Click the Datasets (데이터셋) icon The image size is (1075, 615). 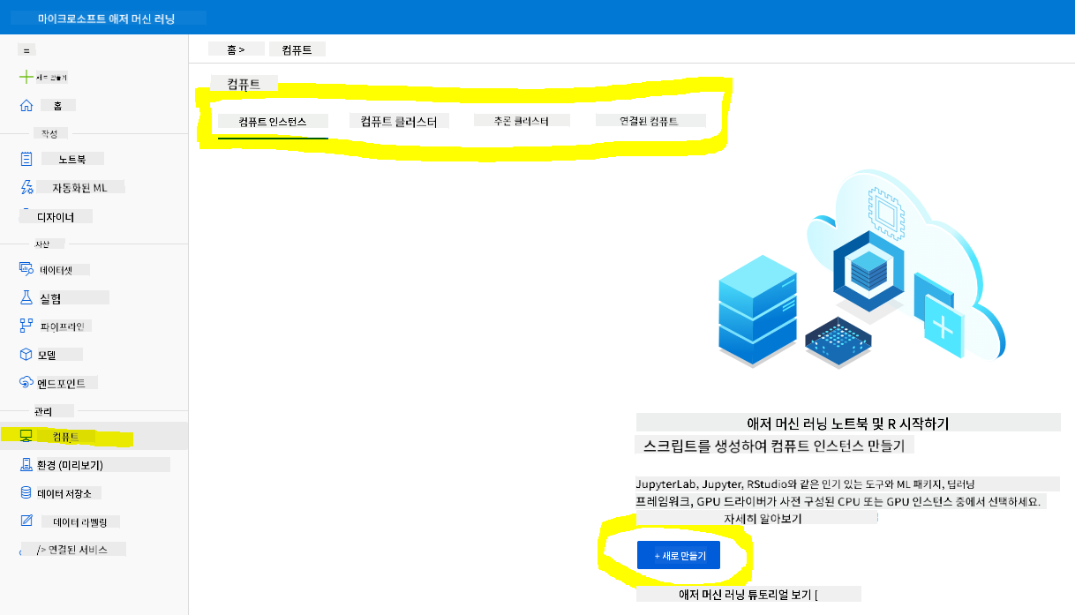pos(26,269)
